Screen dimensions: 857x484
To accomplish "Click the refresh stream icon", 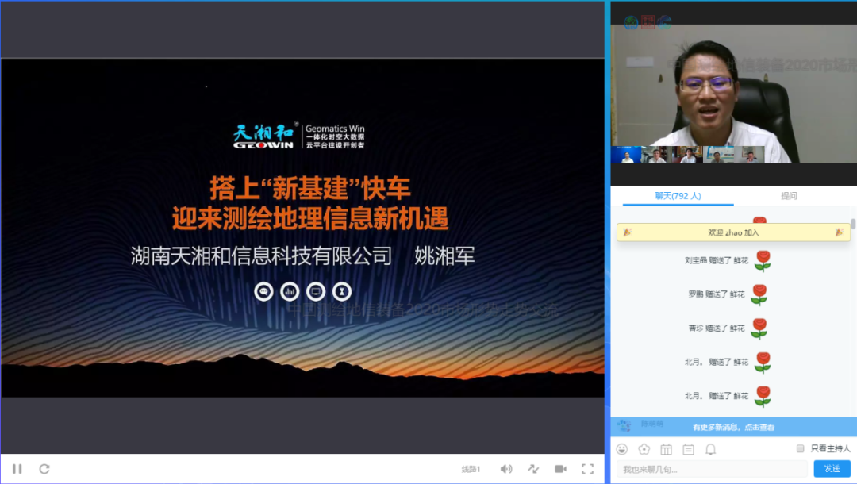I will pos(44,469).
